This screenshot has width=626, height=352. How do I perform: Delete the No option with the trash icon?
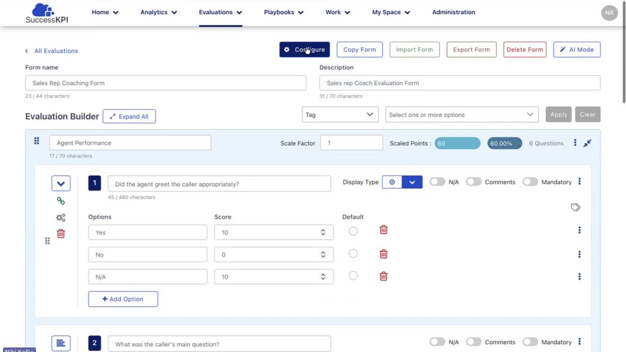pyautogui.click(x=383, y=254)
